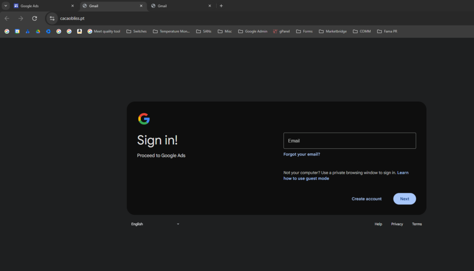Viewport: 474px width, 271px height.
Task: Open the gPanel bookmark
Action: [281, 31]
